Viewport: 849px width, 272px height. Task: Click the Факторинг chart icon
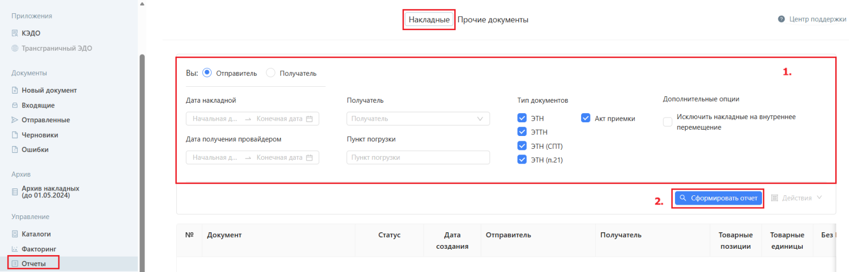pos(15,249)
